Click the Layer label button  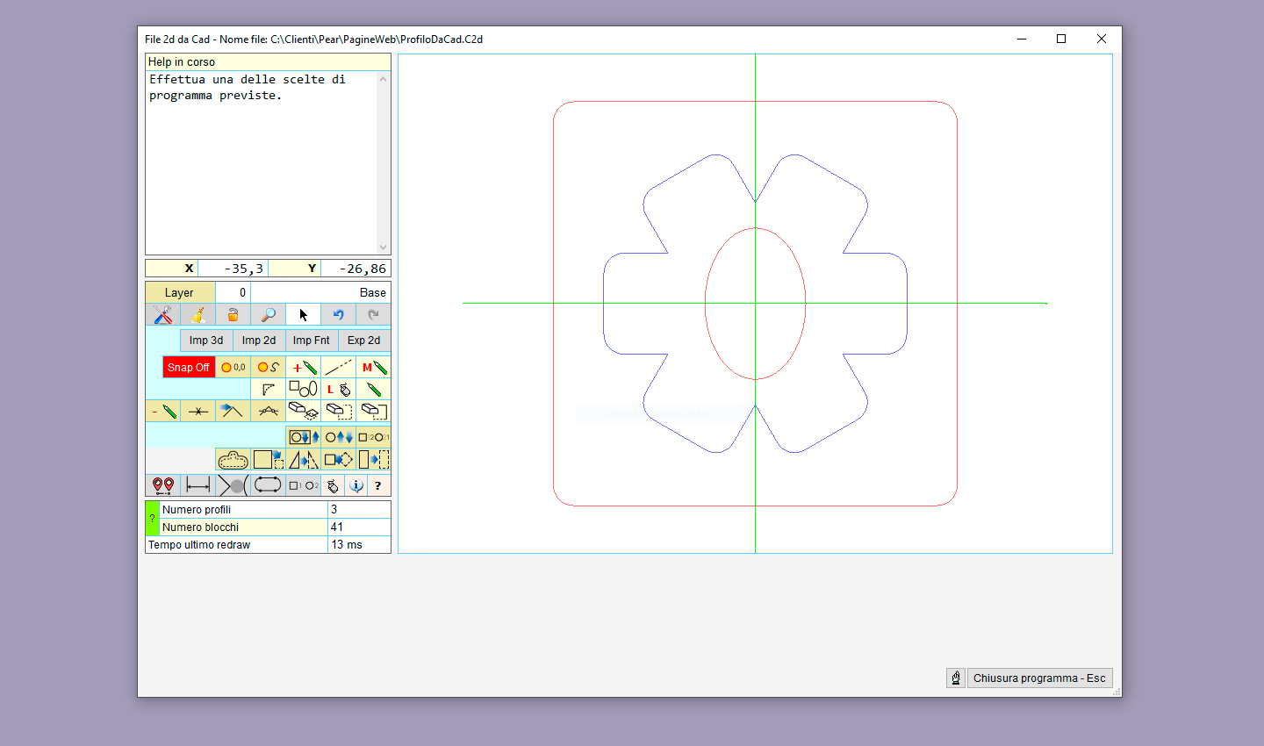(180, 292)
